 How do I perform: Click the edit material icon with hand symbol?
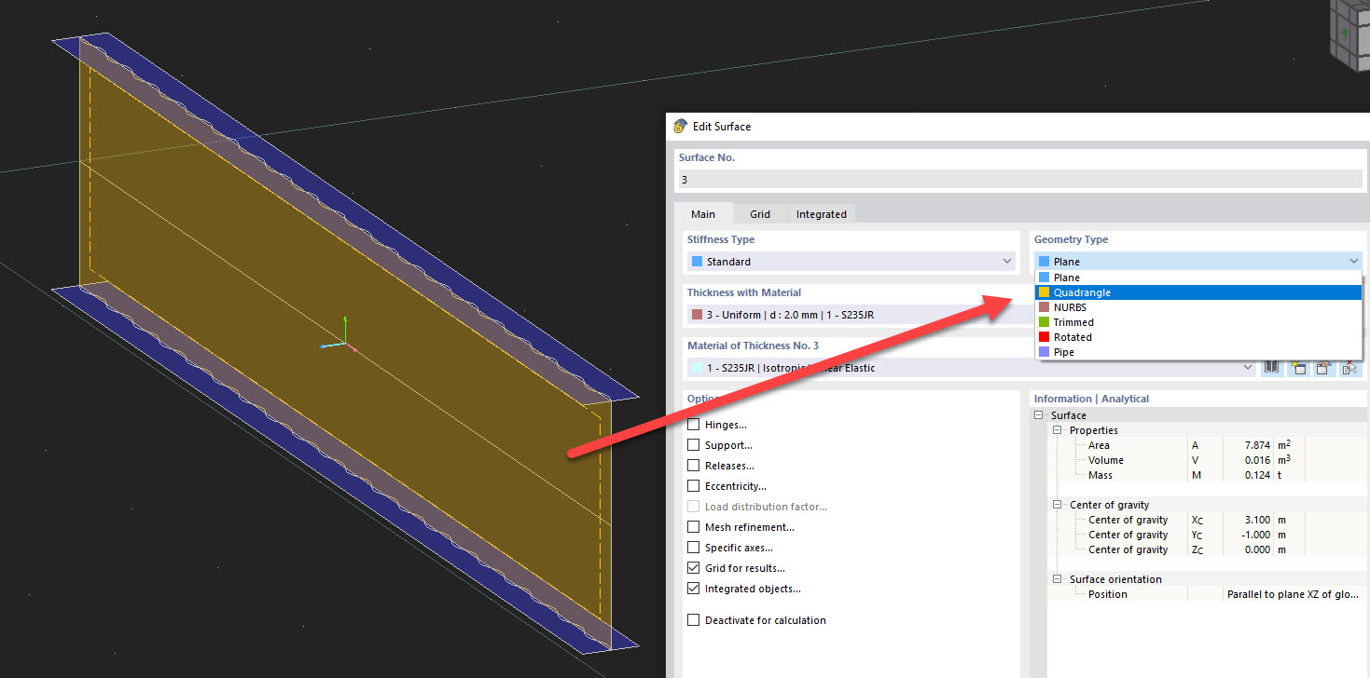[1322, 368]
